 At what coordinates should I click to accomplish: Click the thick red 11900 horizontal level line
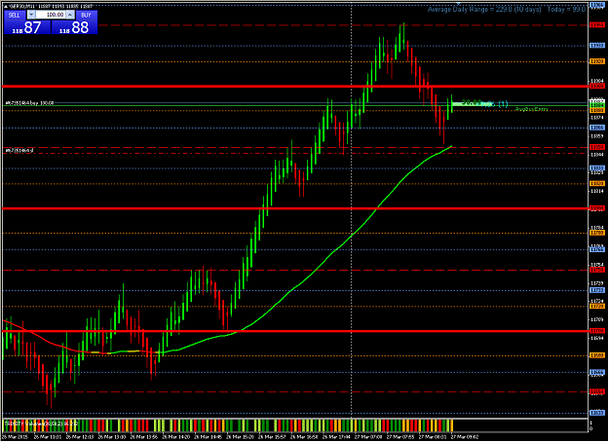295,86
